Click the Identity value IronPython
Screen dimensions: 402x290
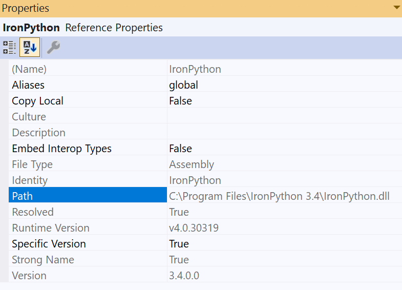[195, 180]
